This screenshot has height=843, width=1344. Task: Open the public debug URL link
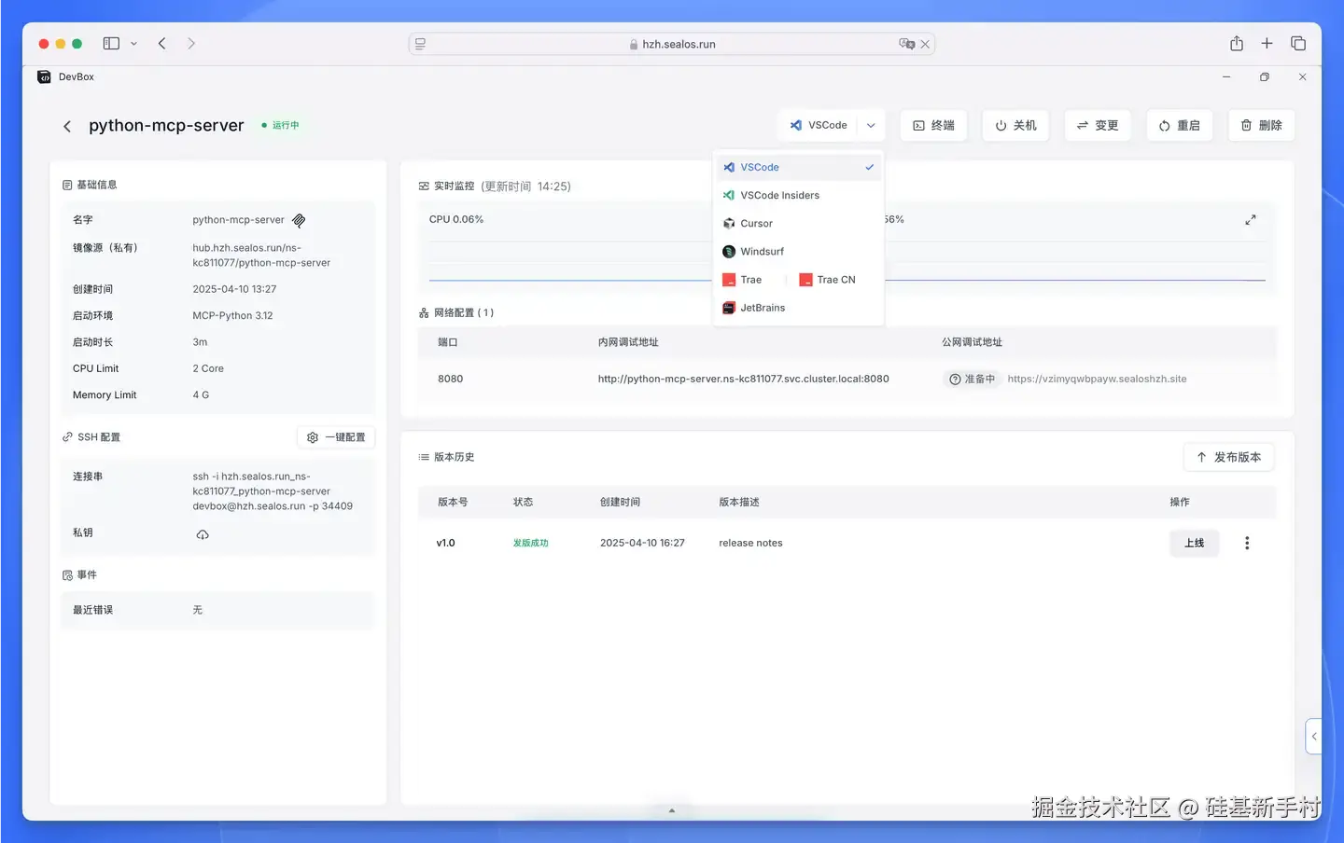[x=1098, y=379]
